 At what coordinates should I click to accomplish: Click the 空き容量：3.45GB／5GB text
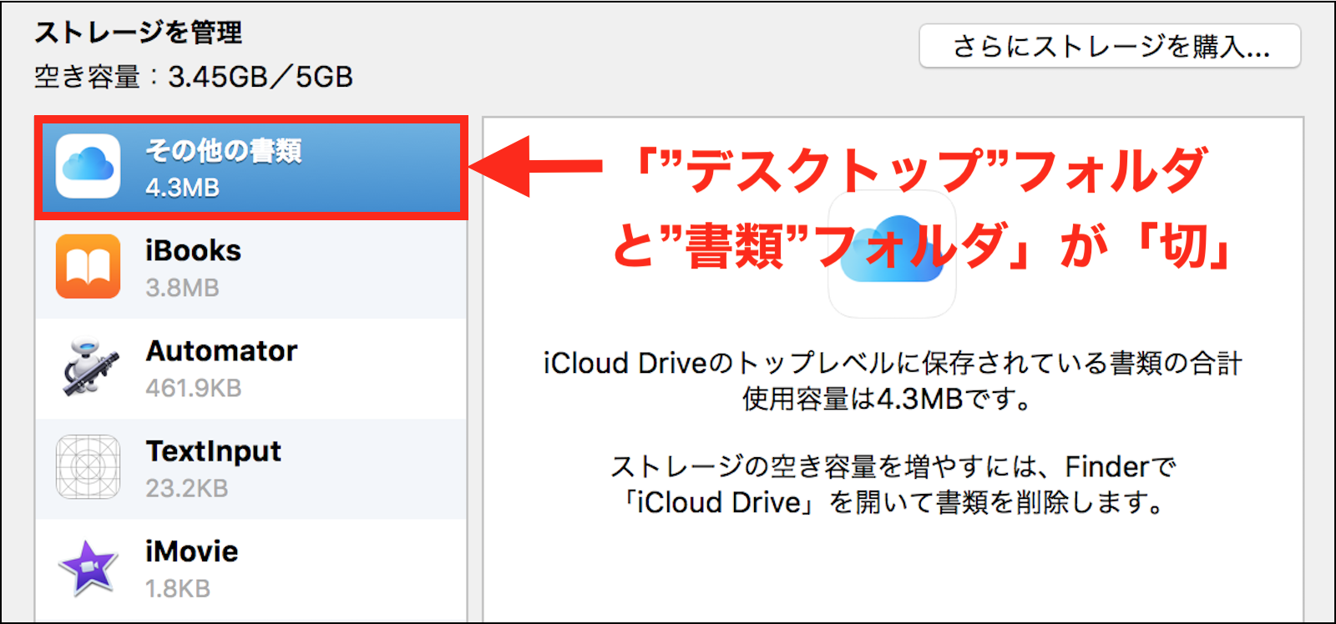pyautogui.click(x=194, y=77)
